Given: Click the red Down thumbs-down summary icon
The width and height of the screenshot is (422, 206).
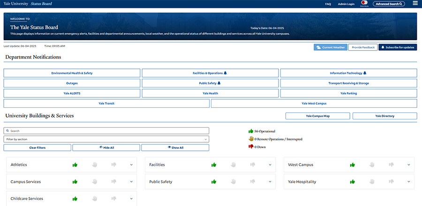Looking at the screenshot, I should pyautogui.click(x=251, y=147).
